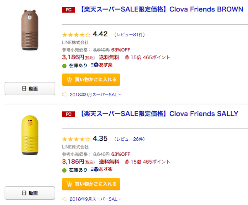Click the あす楽 delivery icon for SALLY
The width and height of the screenshot is (248, 205).
(x=102, y=169)
